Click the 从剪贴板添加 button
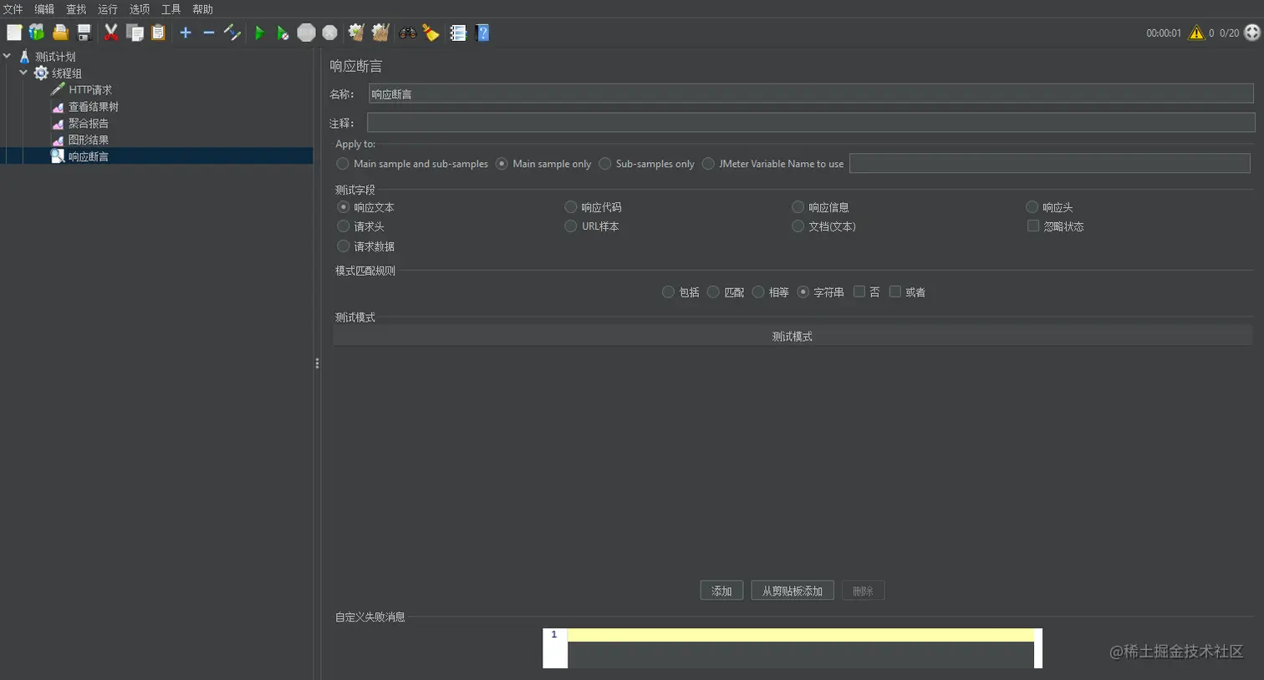The image size is (1264, 680). [x=793, y=591]
